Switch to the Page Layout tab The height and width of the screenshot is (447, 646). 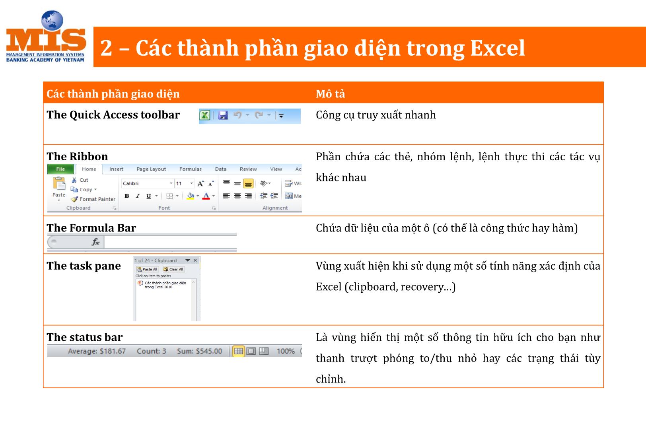pos(151,169)
